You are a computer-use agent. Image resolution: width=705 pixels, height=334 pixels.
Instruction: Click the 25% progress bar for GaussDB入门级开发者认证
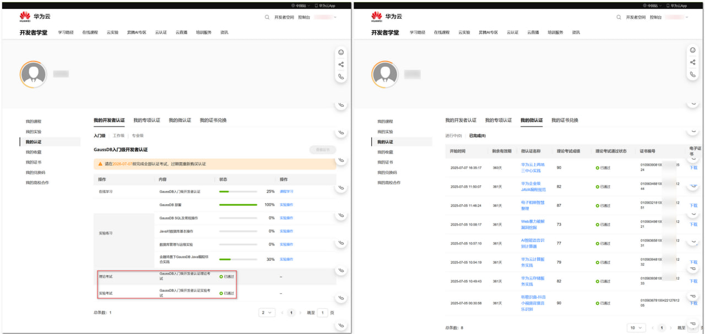click(238, 191)
